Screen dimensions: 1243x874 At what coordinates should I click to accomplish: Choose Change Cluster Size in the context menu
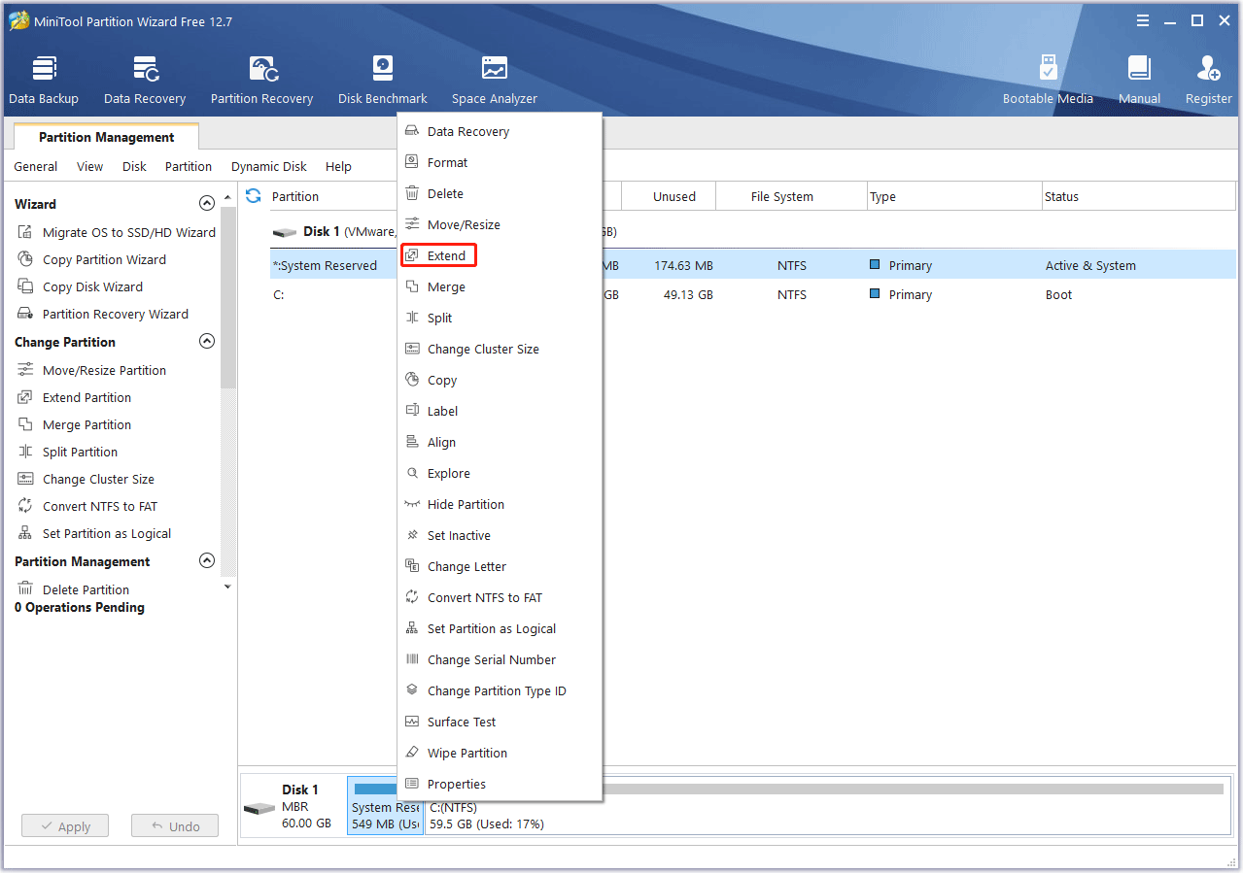(x=500, y=349)
